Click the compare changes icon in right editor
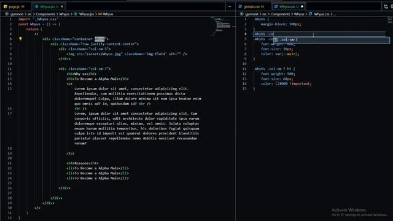 386,7
